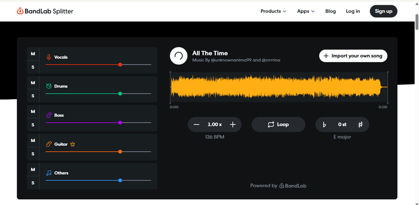
Task: Click the Vocals microphone icon
Action: [49, 57]
